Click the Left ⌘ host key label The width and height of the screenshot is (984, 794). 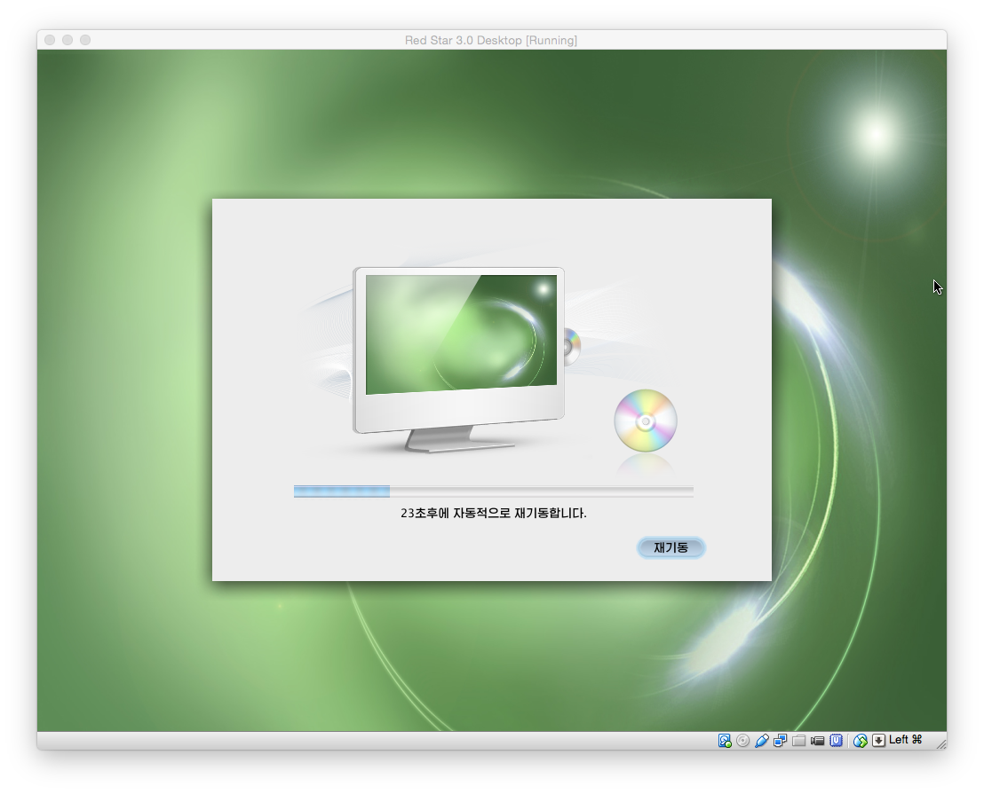tap(906, 740)
